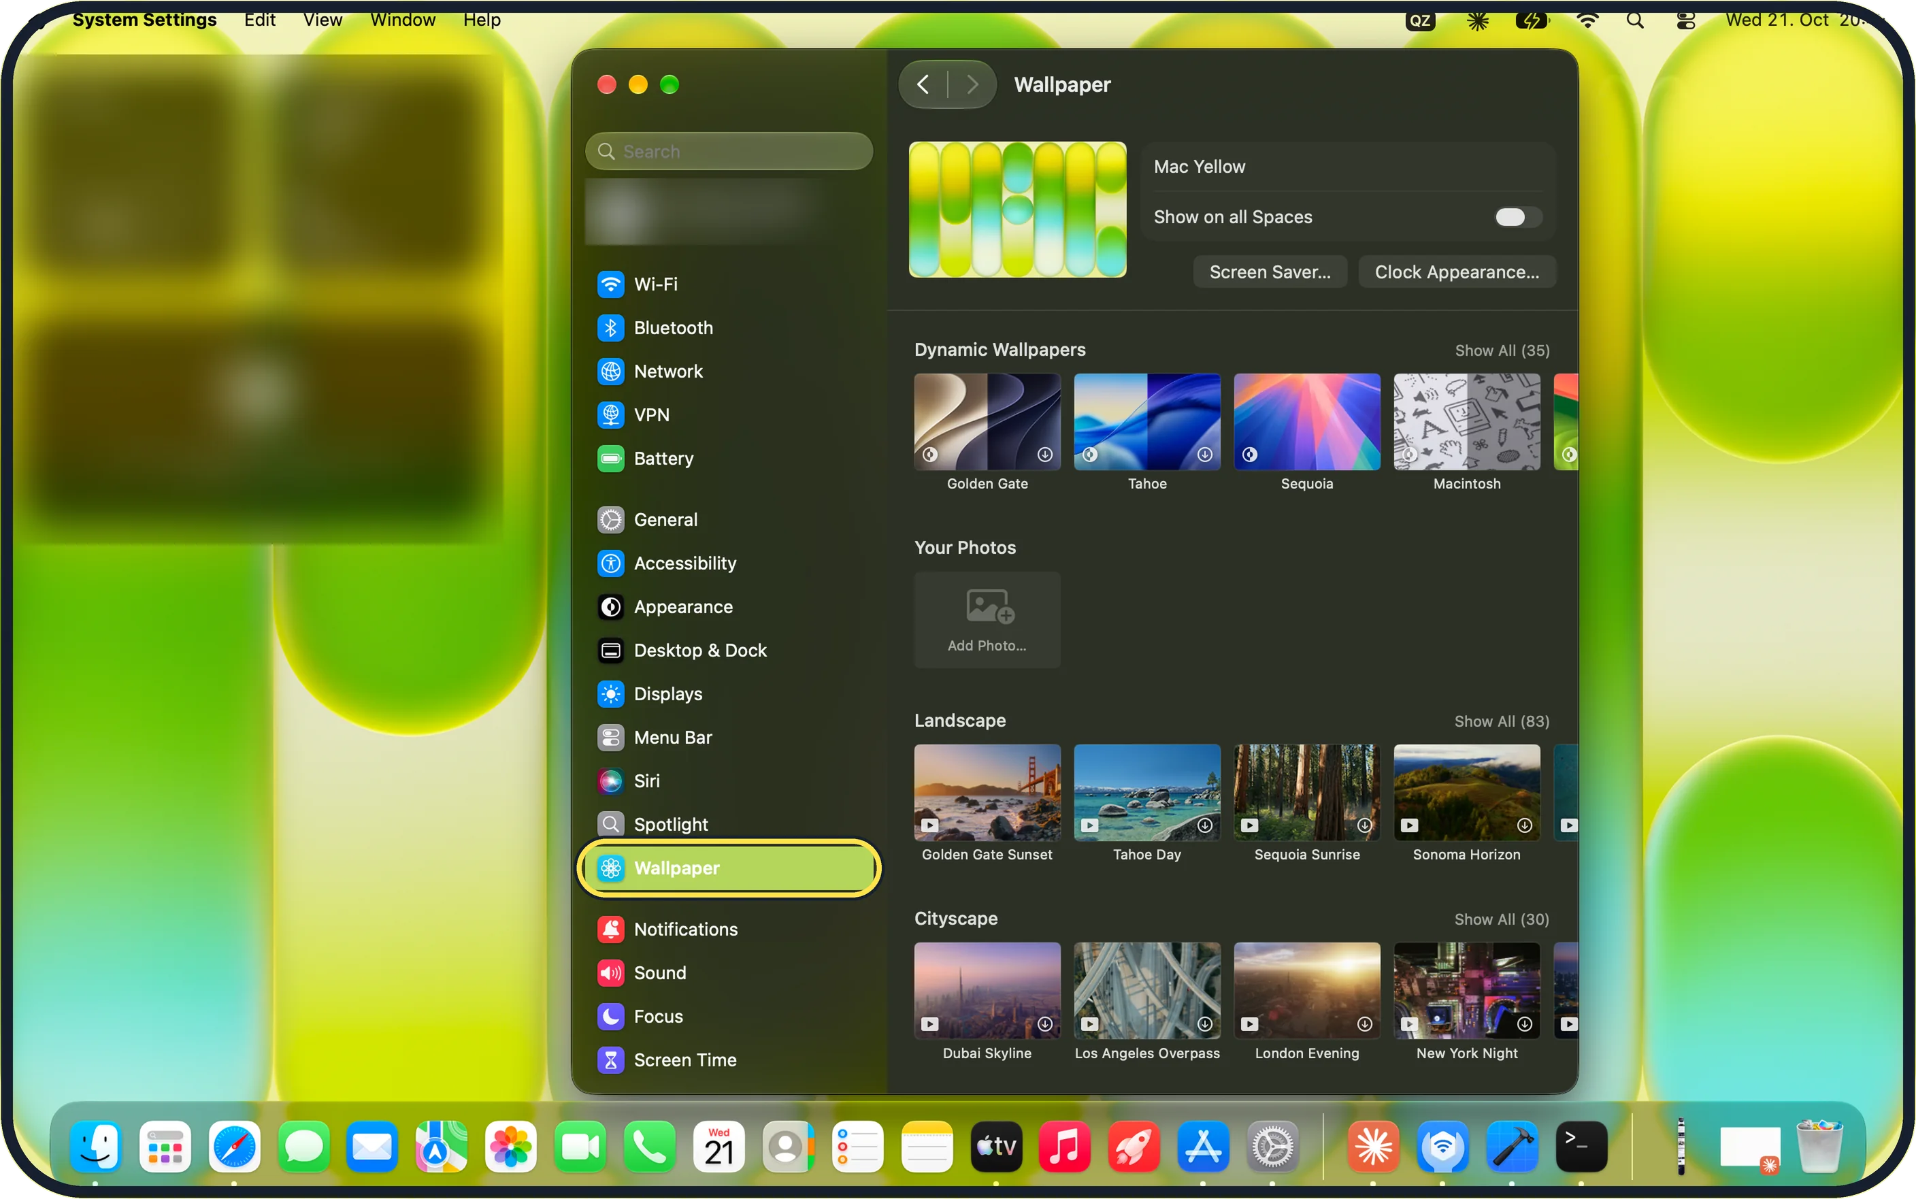Open Appearance settings
This screenshot has height=1199, width=1916.
pyautogui.click(x=729, y=606)
